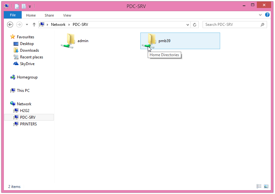This screenshot has width=275, height=194.
Task: Open the Share ribbon tab
Action: [49, 15]
